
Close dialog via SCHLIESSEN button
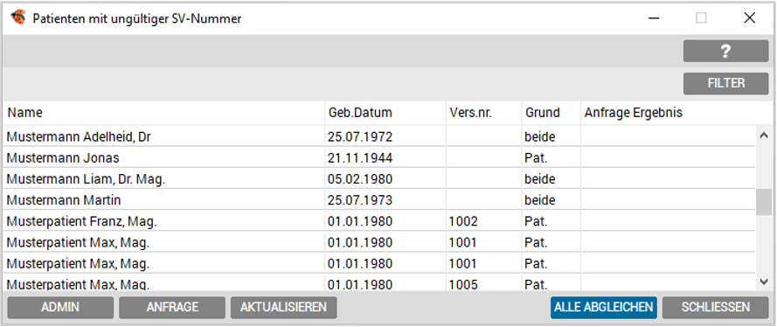(x=716, y=307)
